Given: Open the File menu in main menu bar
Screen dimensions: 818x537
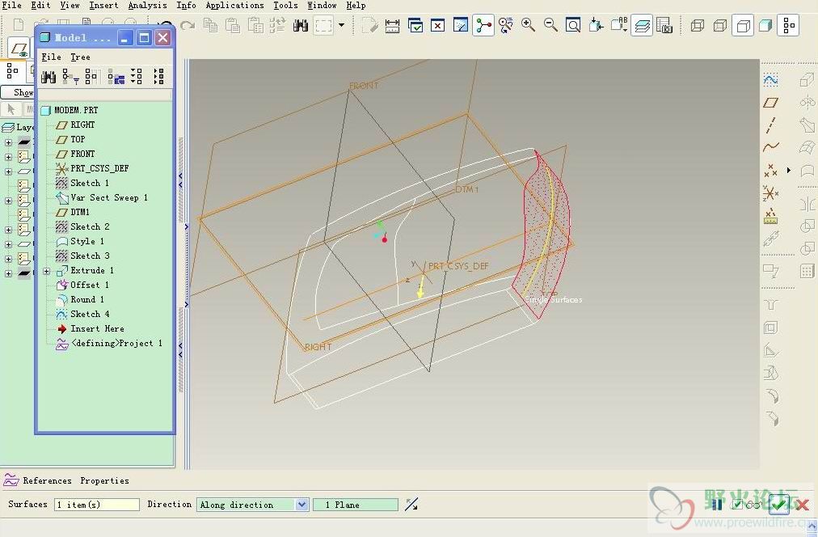Looking at the screenshot, I should click(x=11, y=5).
